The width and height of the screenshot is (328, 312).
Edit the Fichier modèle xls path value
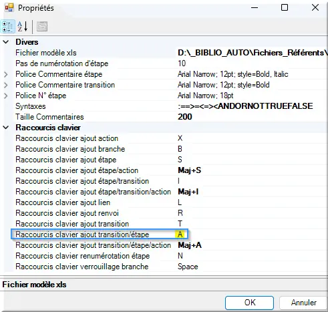point(252,53)
